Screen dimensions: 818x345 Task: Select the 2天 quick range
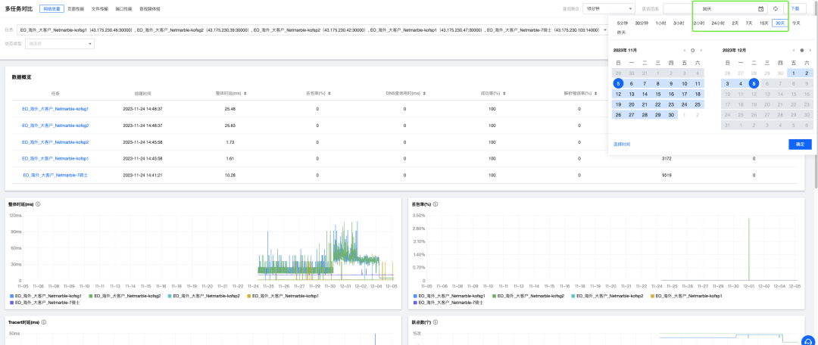[735, 23]
